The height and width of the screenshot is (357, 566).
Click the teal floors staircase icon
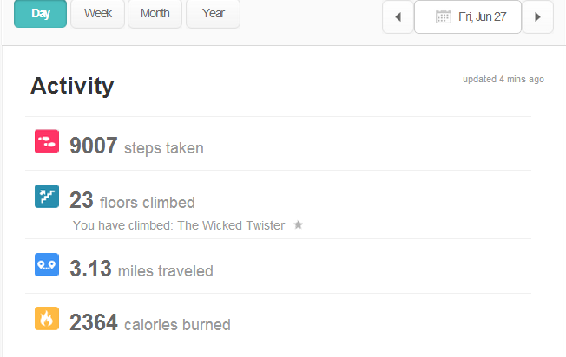tap(46, 197)
